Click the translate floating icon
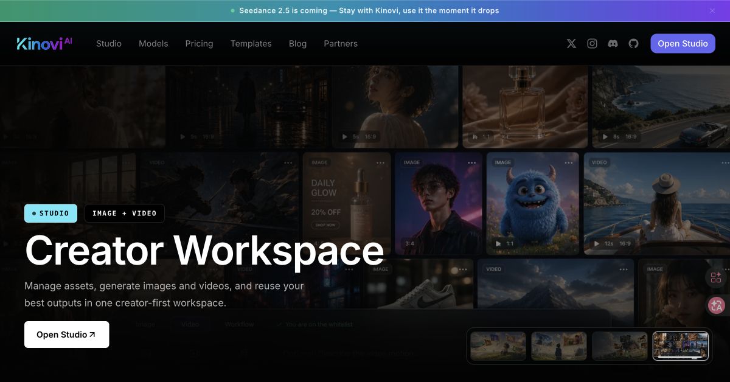Viewport: 730px width, 382px height. click(717, 305)
